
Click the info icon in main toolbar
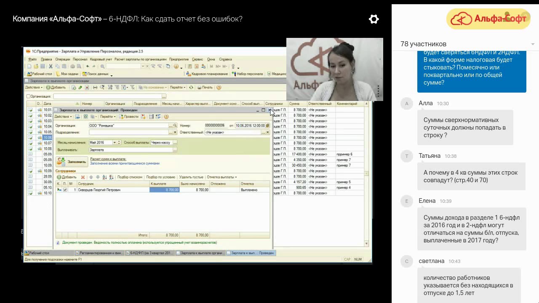click(176, 66)
